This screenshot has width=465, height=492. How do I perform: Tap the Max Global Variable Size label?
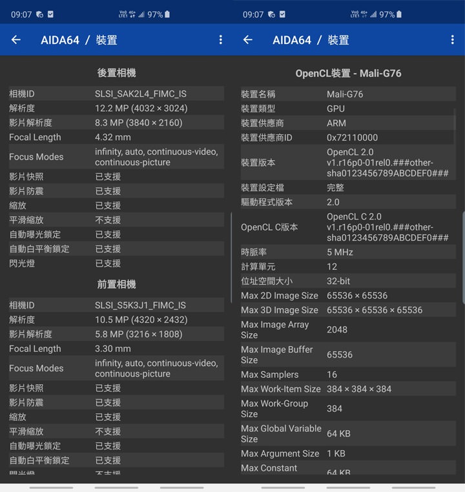pyautogui.click(x=281, y=434)
